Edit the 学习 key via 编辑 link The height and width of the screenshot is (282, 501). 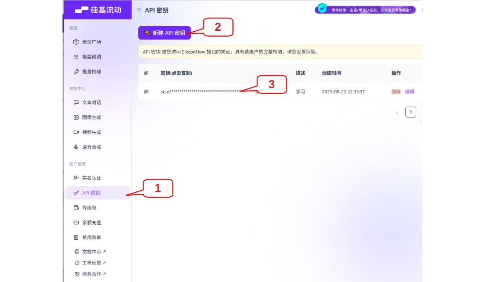pyautogui.click(x=410, y=92)
